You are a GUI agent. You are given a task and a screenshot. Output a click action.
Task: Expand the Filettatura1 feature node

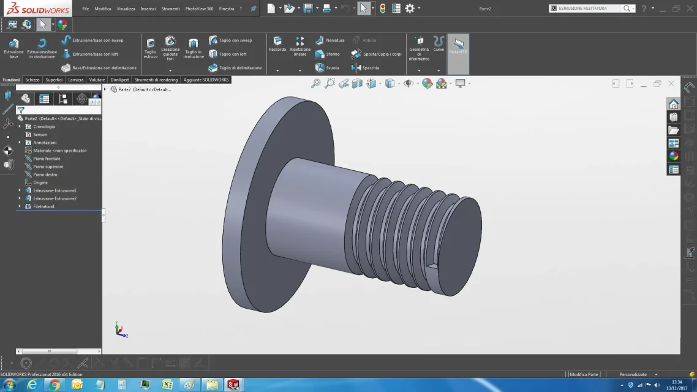point(20,206)
